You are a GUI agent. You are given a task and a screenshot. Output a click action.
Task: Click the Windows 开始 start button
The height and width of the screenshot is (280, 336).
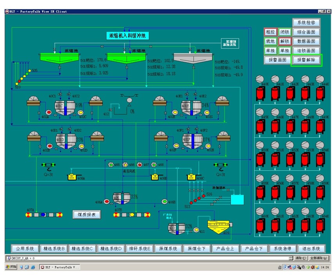pos(11,267)
